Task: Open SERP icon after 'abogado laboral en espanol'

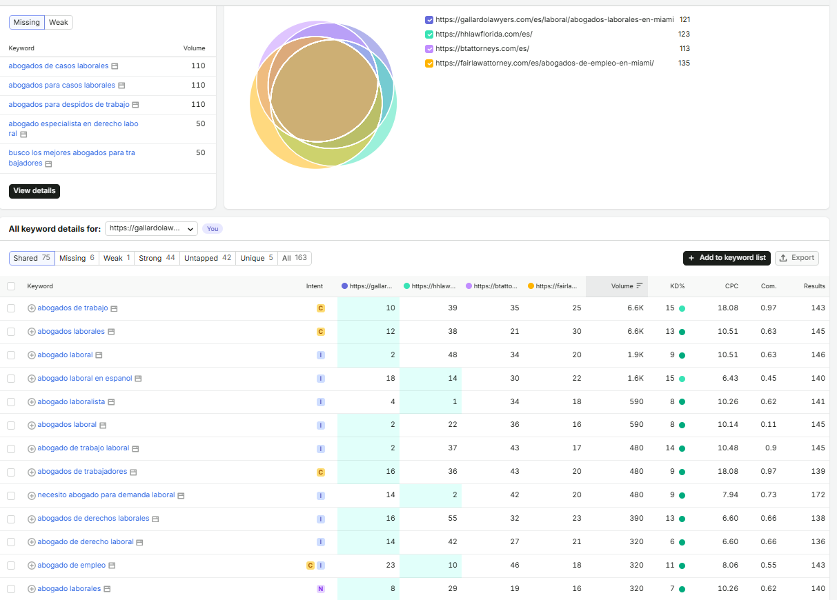Action: [x=138, y=379]
